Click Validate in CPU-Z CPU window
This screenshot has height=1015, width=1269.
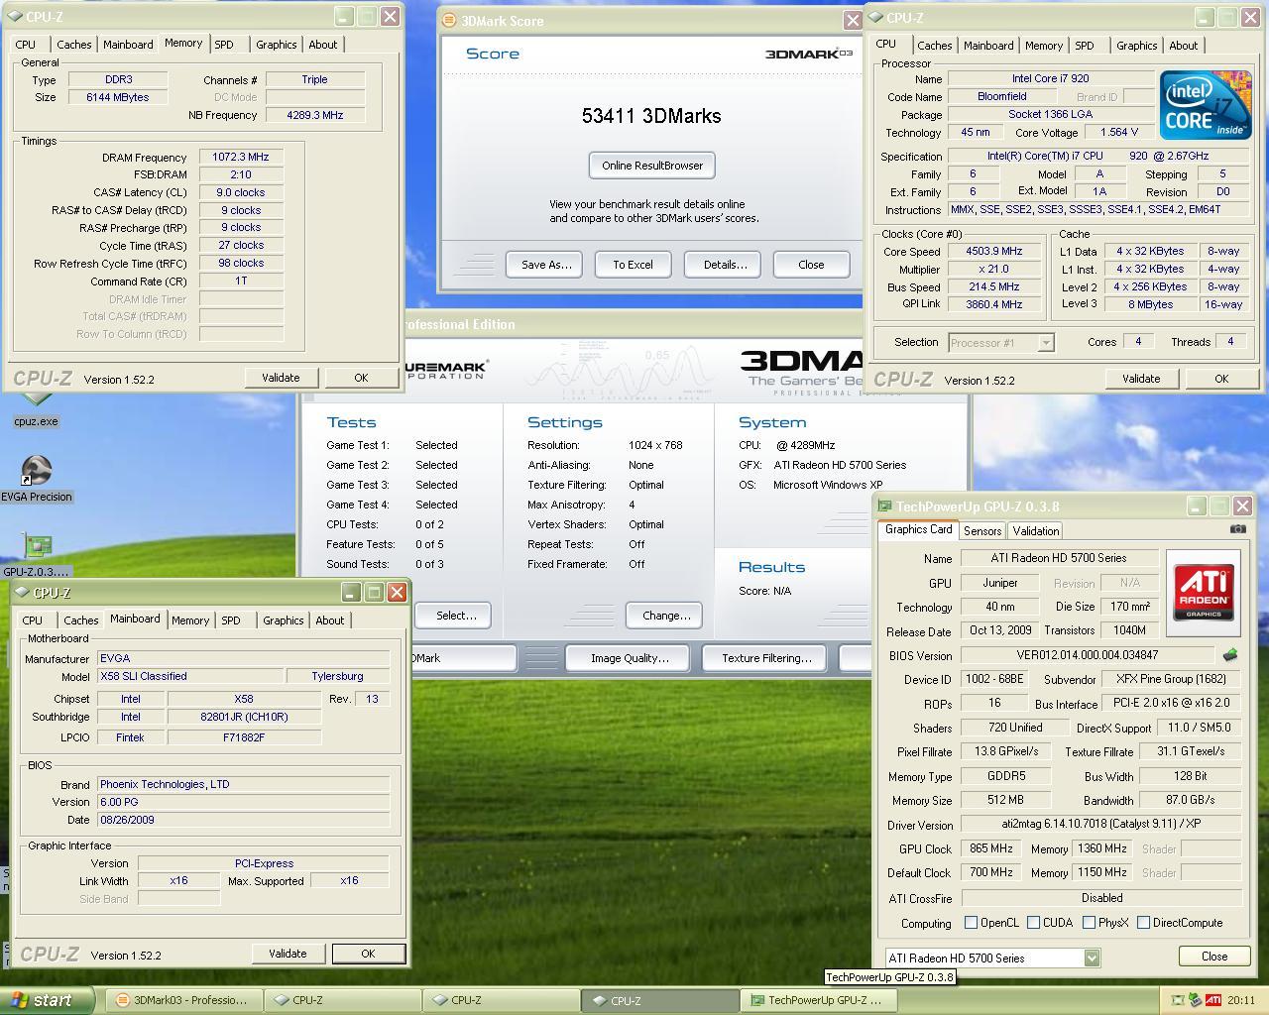(x=1141, y=379)
